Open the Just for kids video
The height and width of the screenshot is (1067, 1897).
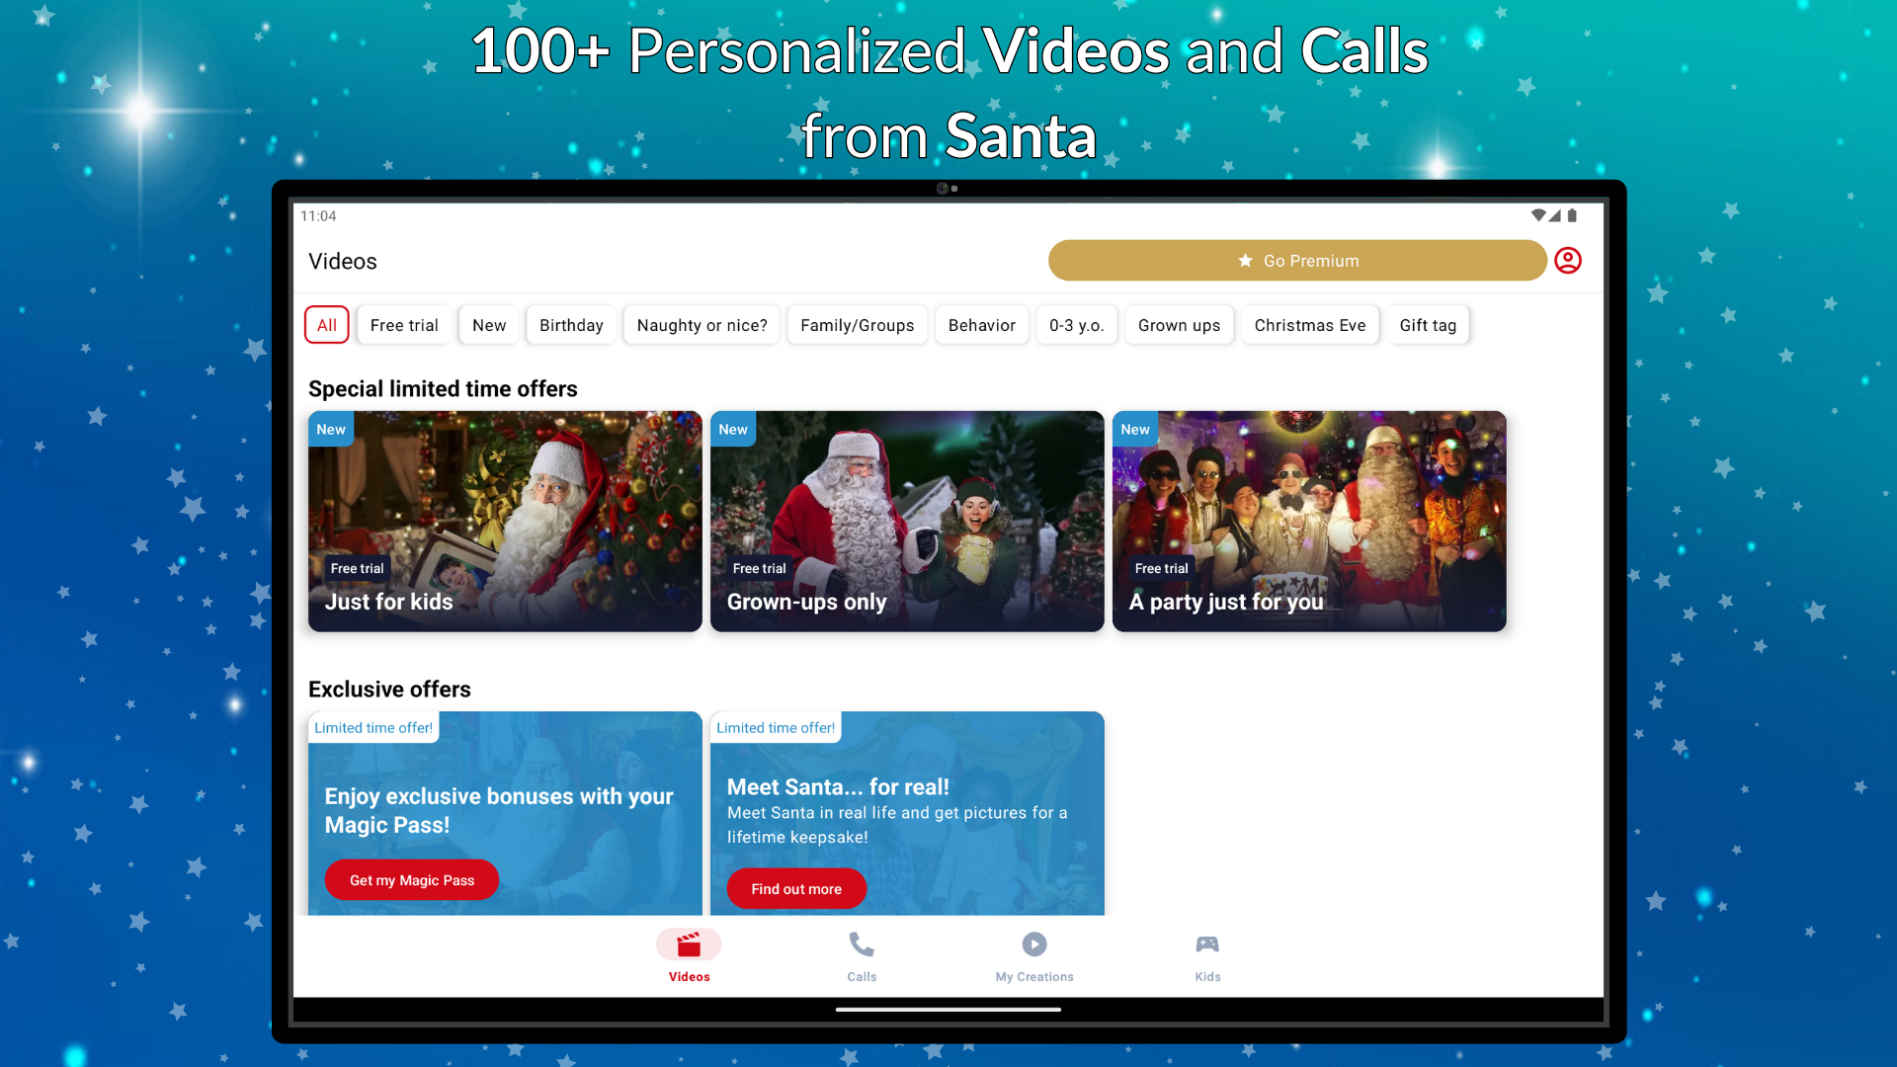pyautogui.click(x=505, y=522)
